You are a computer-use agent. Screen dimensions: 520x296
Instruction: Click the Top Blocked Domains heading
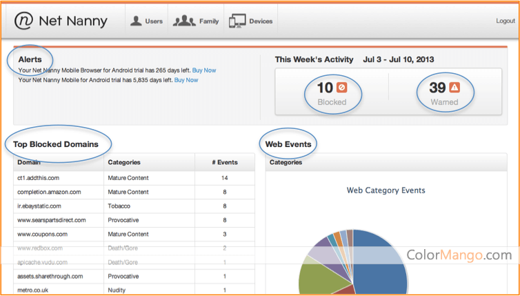[x=56, y=144]
